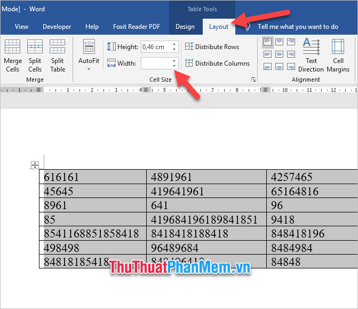
Task: Switch to Table Tools Design tab
Action: (185, 27)
